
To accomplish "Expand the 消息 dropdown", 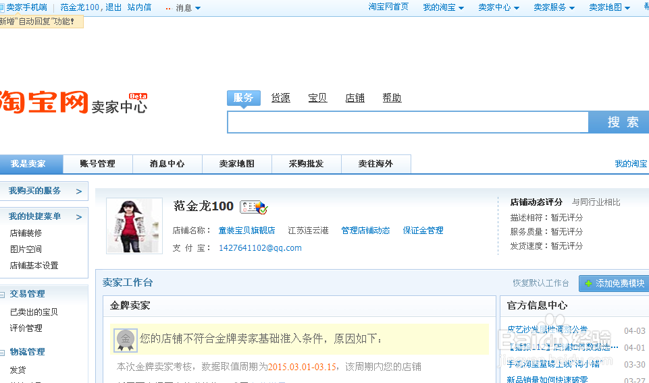I will click(x=188, y=8).
